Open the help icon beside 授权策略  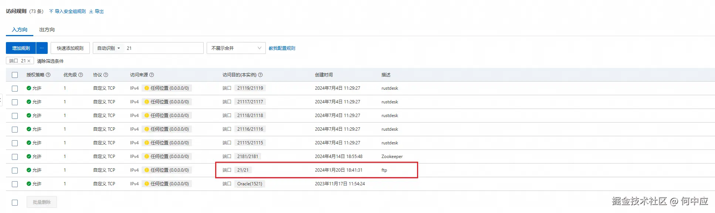[48, 75]
